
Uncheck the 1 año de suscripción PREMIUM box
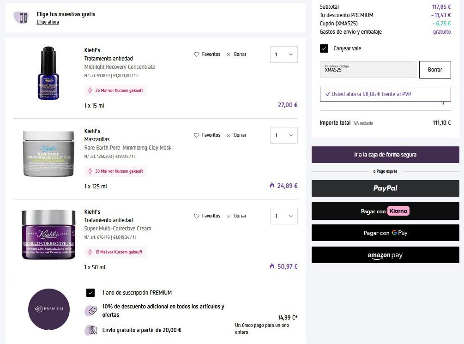click(x=90, y=293)
